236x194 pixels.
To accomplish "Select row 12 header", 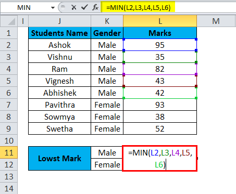I will (9, 164).
